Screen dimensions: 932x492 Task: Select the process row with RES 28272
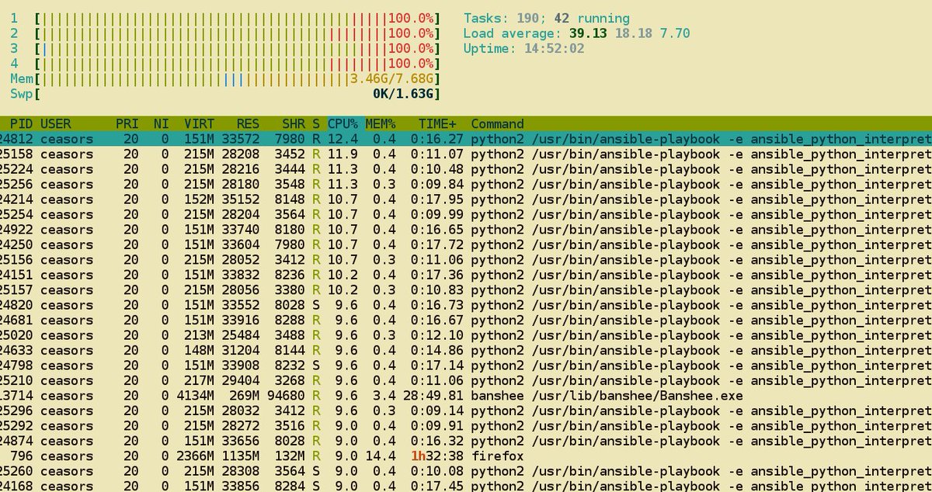(466, 426)
